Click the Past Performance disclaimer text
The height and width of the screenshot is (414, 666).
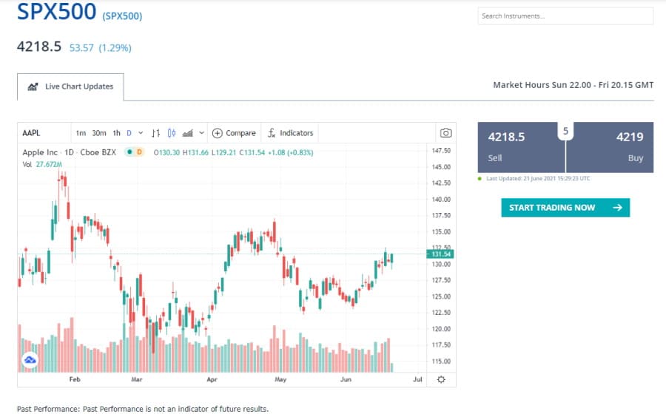(143, 409)
